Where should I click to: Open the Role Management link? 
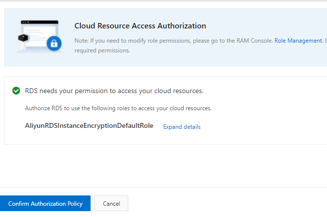click(298, 41)
